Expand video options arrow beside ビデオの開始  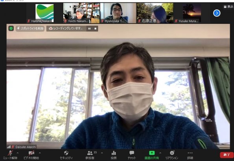coord(40,153)
